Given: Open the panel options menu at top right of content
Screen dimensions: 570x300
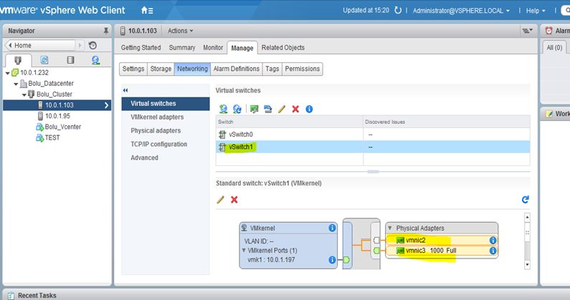Looking at the screenshot, I should click(528, 31).
